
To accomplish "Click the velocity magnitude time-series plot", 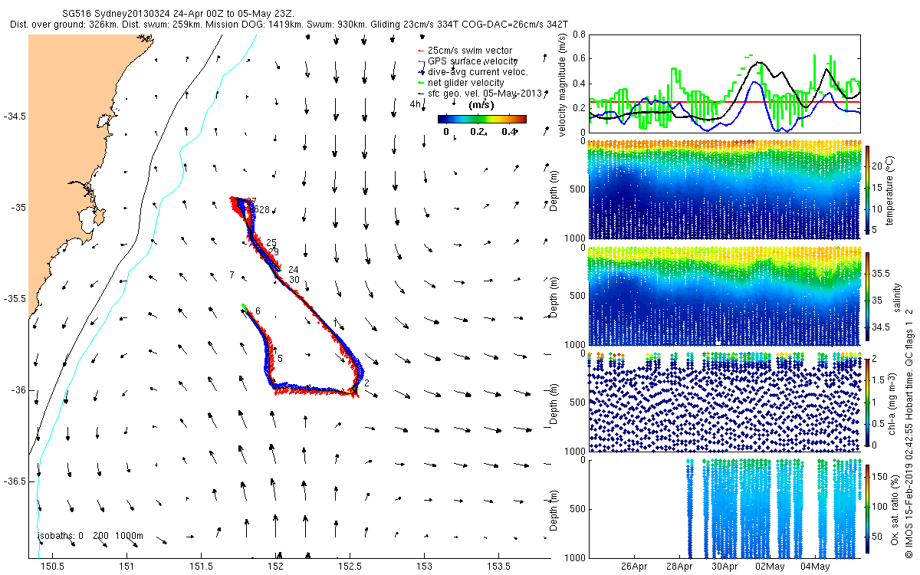I will (x=724, y=83).
